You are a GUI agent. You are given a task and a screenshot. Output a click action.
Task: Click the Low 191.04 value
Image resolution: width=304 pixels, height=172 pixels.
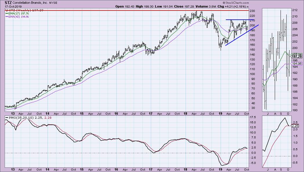[x=164, y=6]
